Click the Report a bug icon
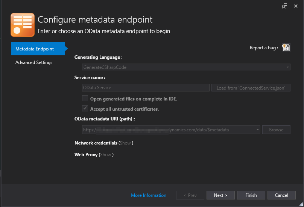Viewport: 304px width, 207px height. (286, 47)
